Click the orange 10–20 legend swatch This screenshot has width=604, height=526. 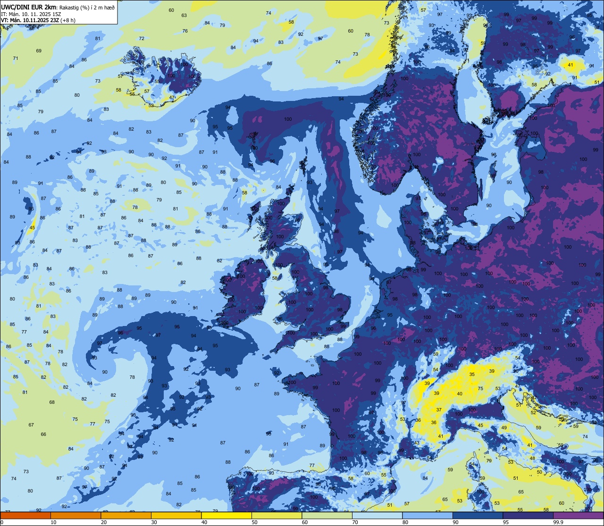75,515
